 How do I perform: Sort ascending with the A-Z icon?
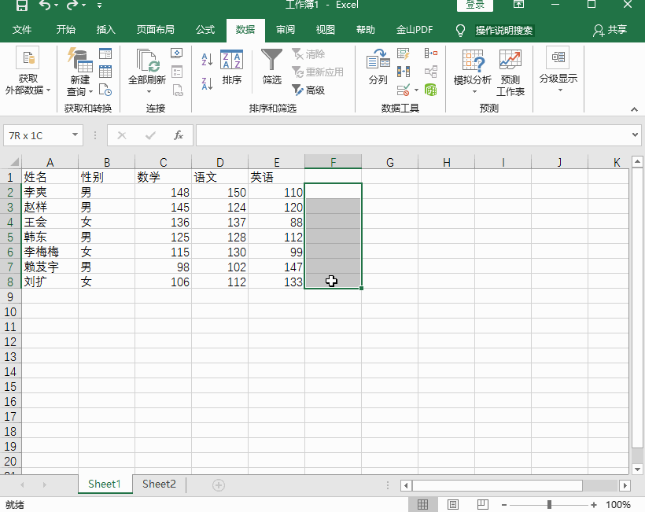click(207, 60)
